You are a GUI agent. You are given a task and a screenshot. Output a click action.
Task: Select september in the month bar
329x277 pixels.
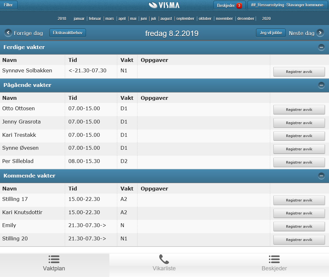[x=185, y=19]
